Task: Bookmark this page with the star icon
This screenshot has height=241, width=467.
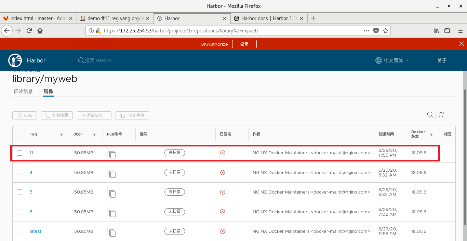Action: (x=386, y=31)
